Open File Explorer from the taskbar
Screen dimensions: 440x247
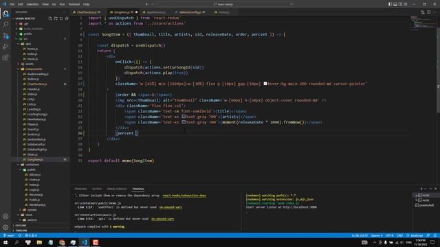click(x=39, y=242)
